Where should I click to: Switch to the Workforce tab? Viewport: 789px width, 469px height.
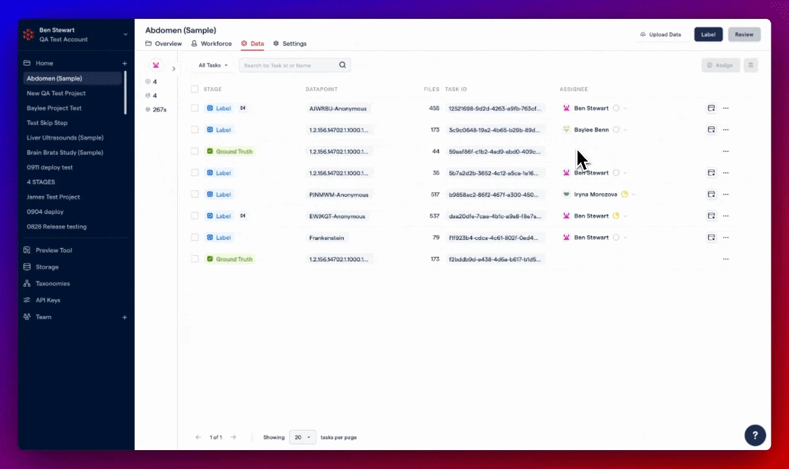pyautogui.click(x=212, y=44)
